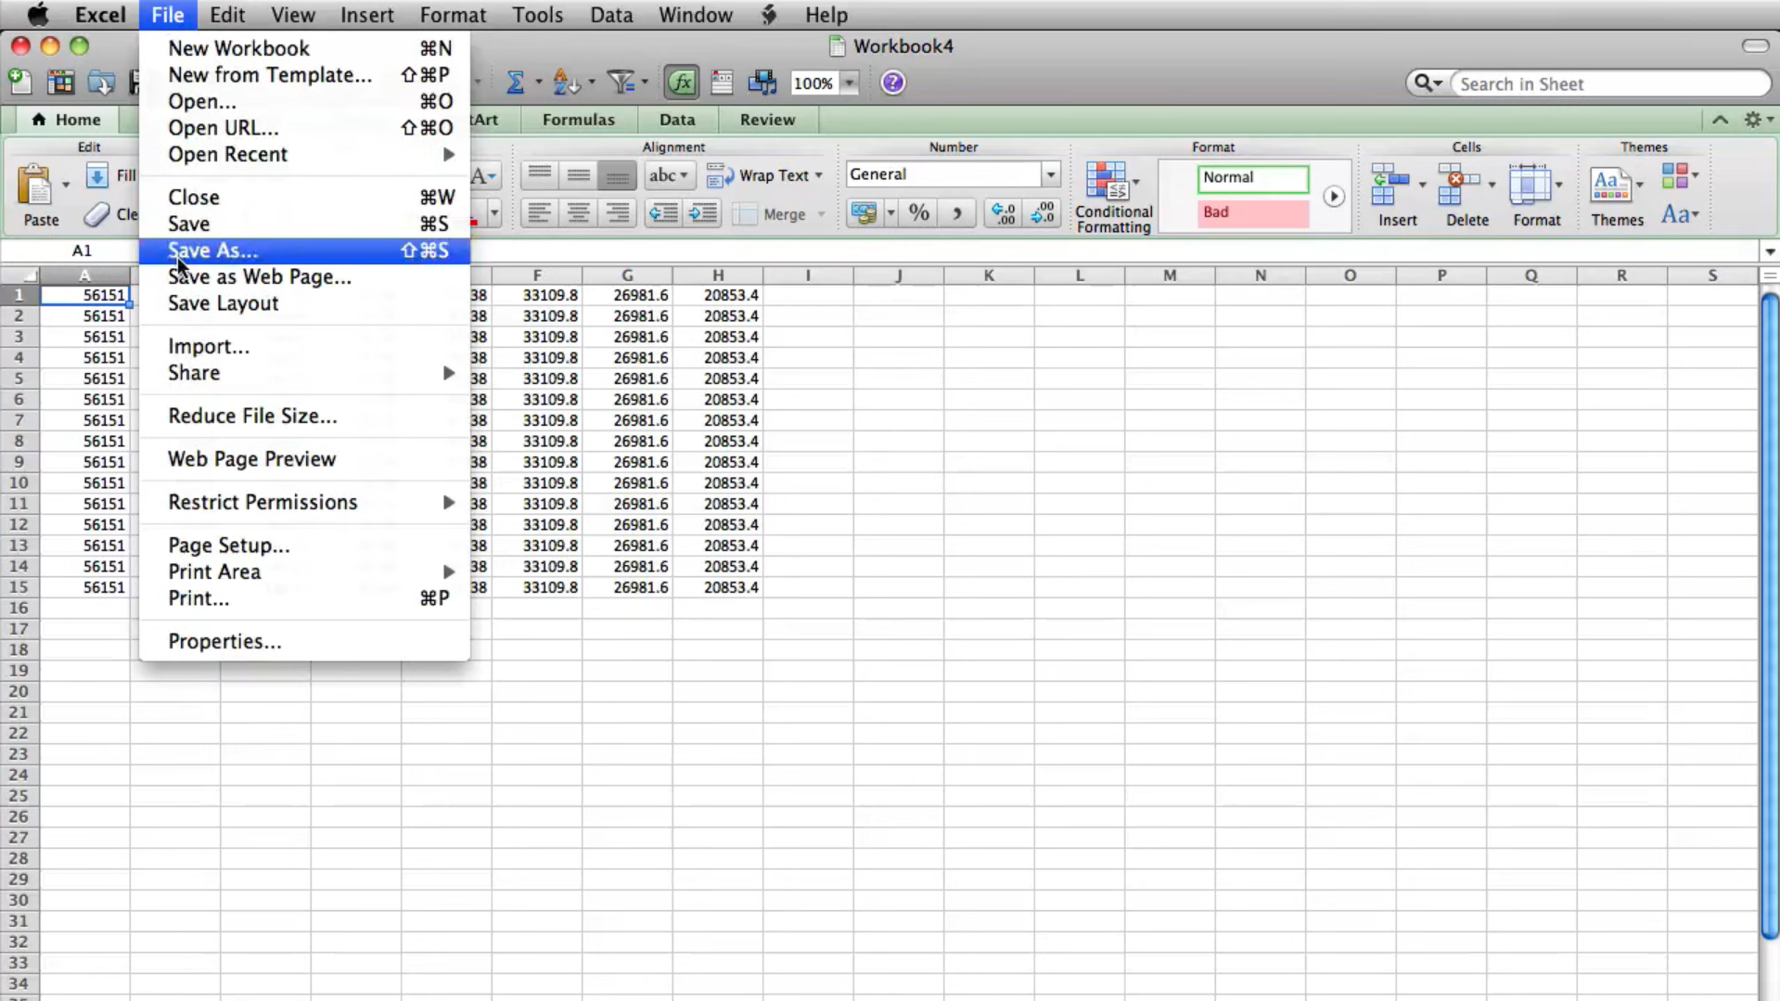This screenshot has width=1780, height=1001.
Task: Click the A1 name box
Action: click(x=82, y=250)
